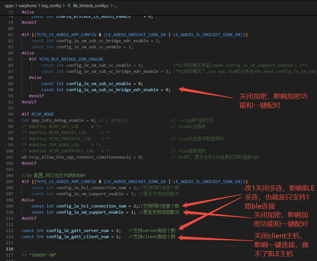Click the '// rcsp发送接收数据相关' comment
Screen dimensions: 317x261
coord(198,139)
